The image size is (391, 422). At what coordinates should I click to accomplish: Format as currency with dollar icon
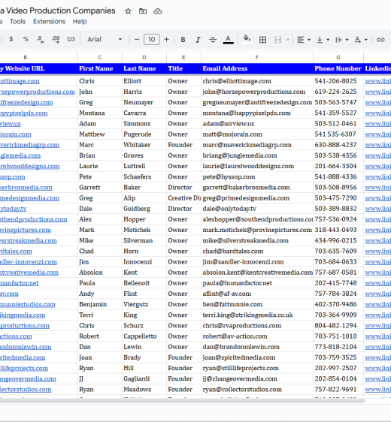coord(11,39)
